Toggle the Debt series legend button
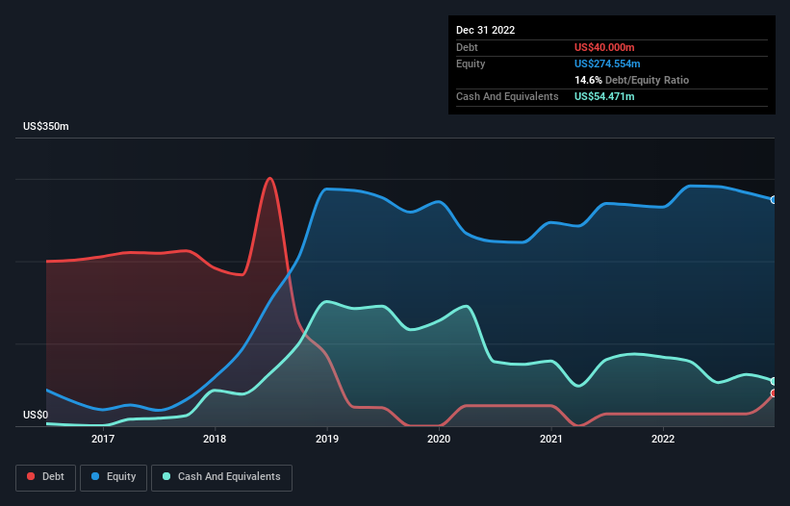790x506 pixels. pyautogui.click(x=46, y=477)
